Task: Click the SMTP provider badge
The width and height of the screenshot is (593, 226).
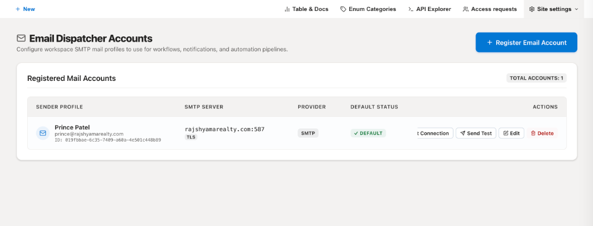Action: 308,133
